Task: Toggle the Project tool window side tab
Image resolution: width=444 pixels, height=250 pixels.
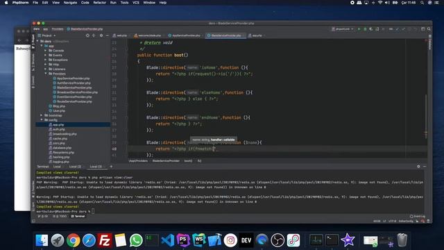Action: tap(33, 42)
